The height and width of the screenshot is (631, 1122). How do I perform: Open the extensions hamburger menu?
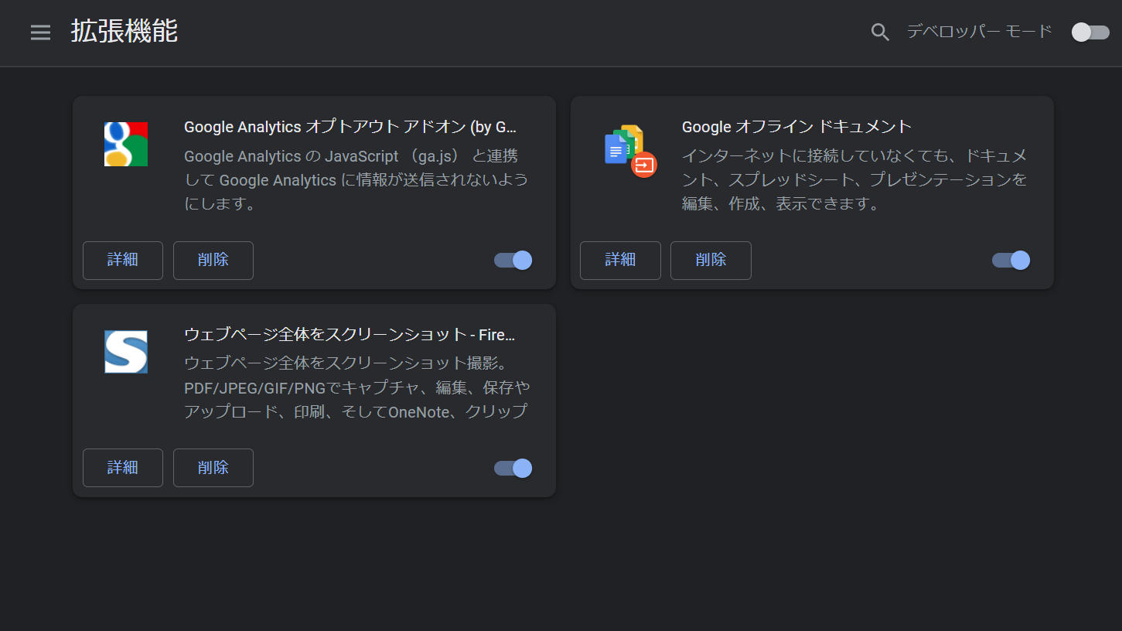pos(40,32)
